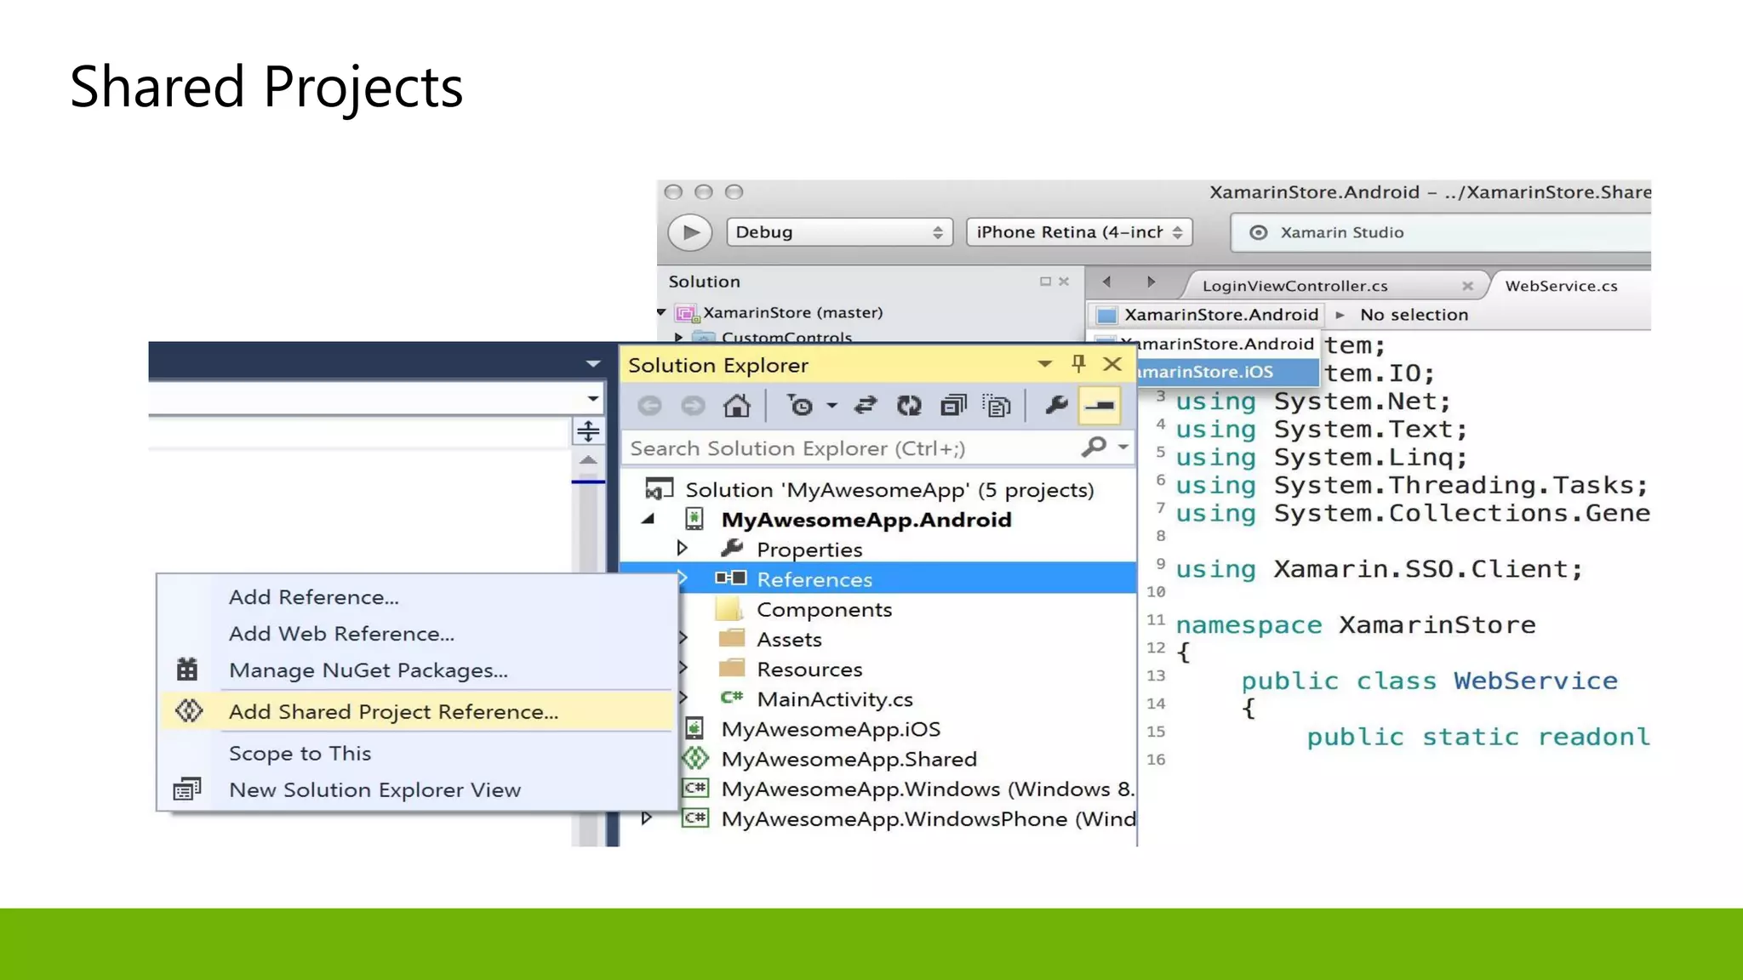Click the shared project diamond icon in menu
Viewport: 1743px width, 980px height.
pyautogui.click(x=188, y=711)
